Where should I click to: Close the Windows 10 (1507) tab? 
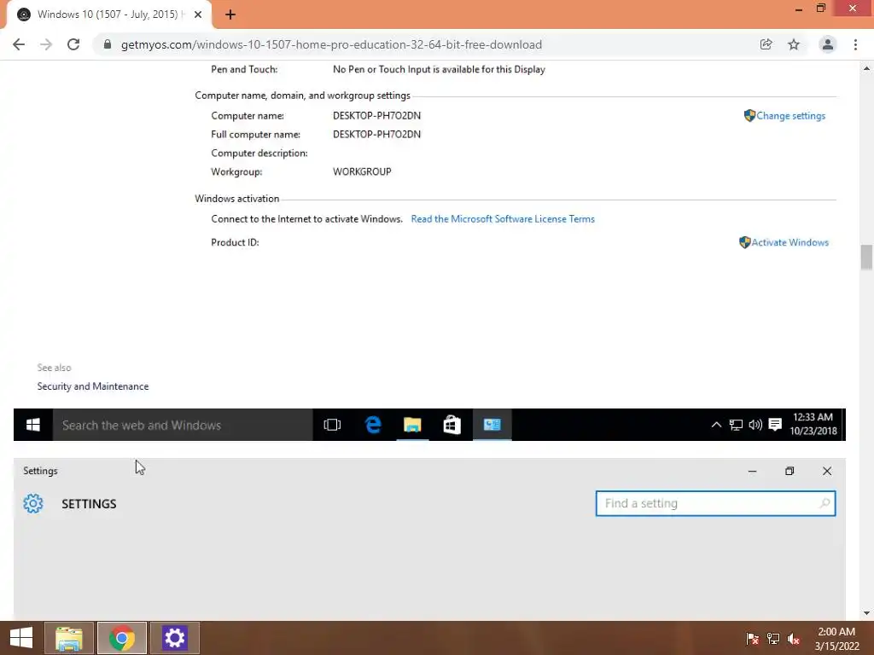tap(198, 14)
